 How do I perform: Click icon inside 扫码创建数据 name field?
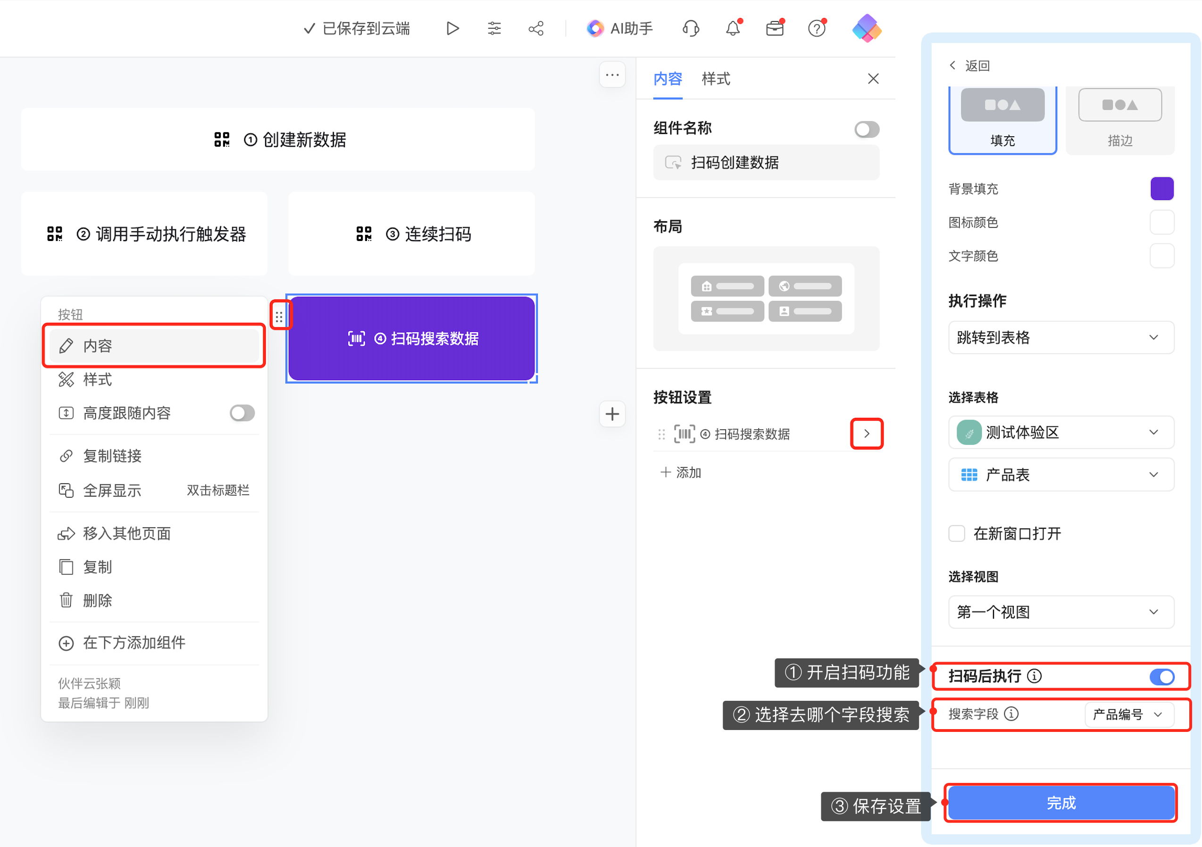(x=673, y=162)
